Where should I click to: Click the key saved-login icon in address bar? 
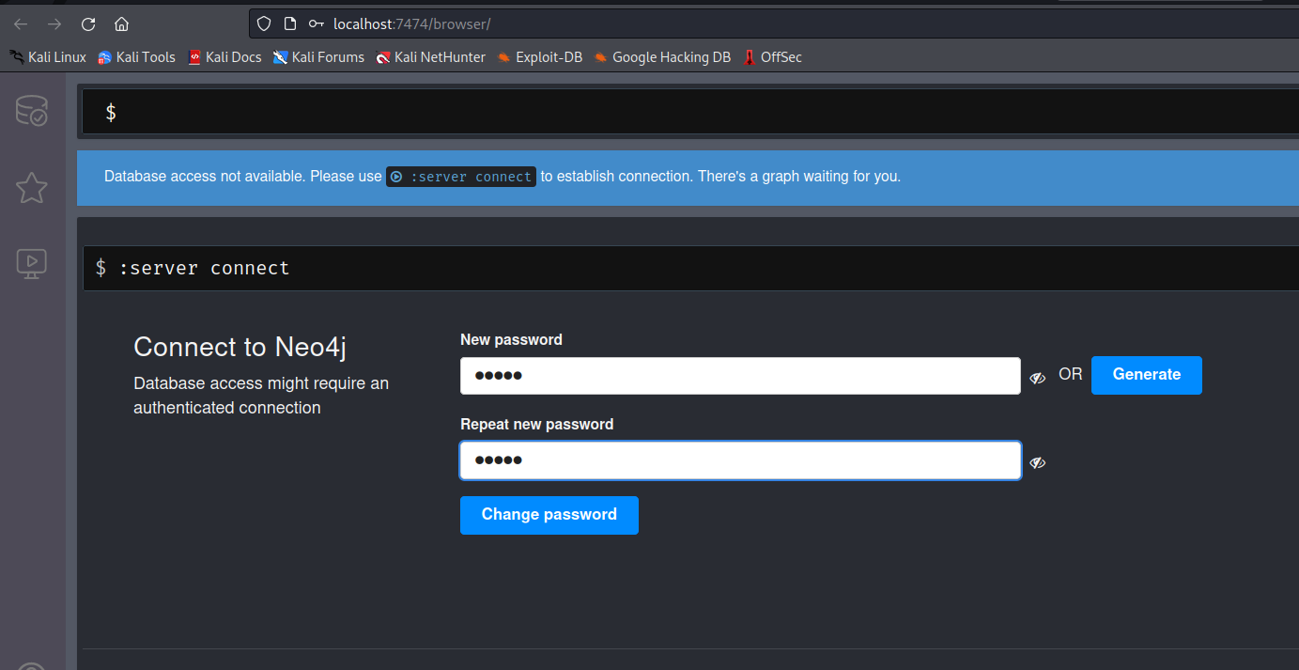click(x=317, y=23)
